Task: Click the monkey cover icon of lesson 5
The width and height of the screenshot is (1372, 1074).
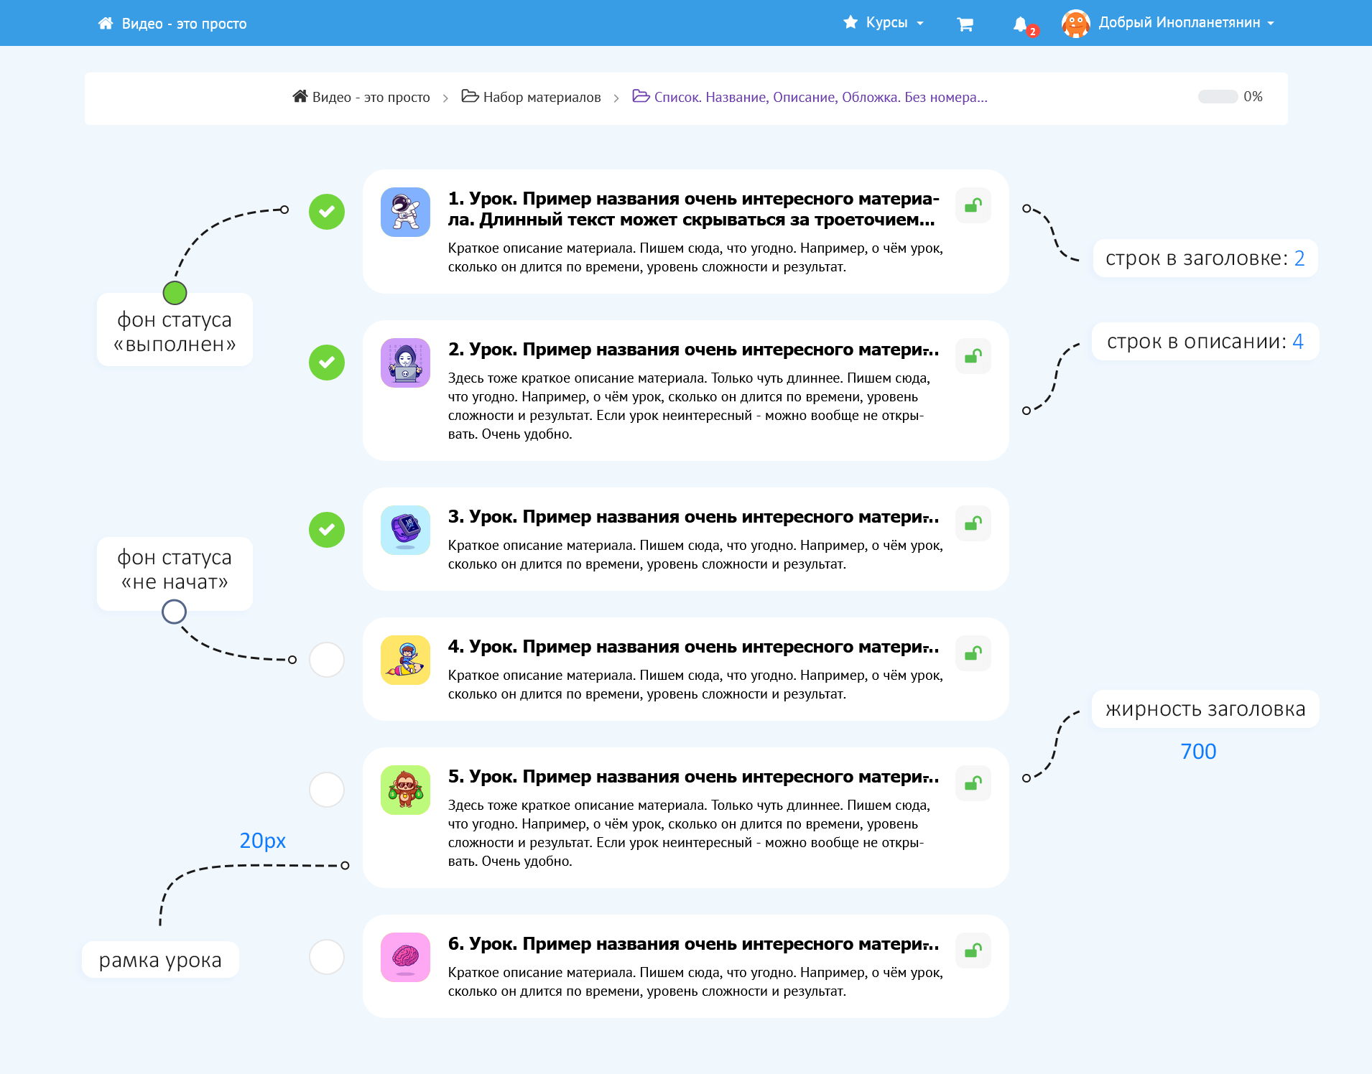Action: pos(405,790)
